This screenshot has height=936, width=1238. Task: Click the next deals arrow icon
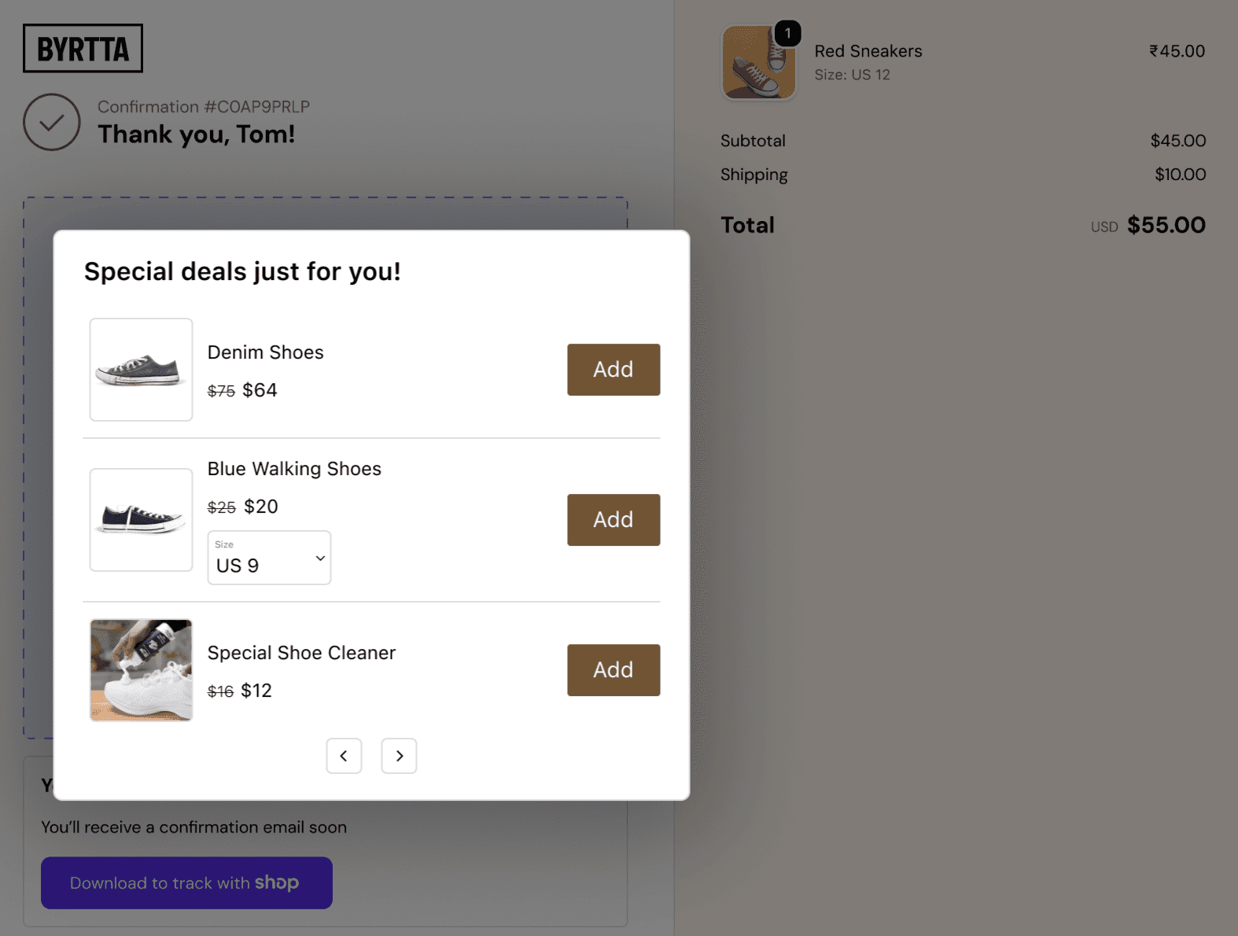[399, 756]
